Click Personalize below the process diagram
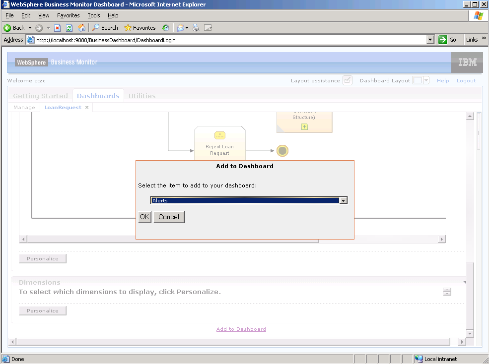 [43, 259]
